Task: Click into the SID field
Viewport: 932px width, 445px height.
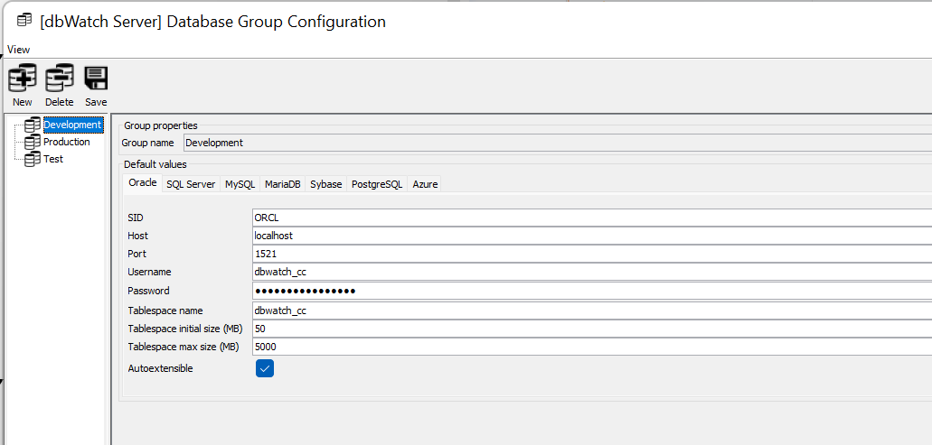Action: click(592, 218)
